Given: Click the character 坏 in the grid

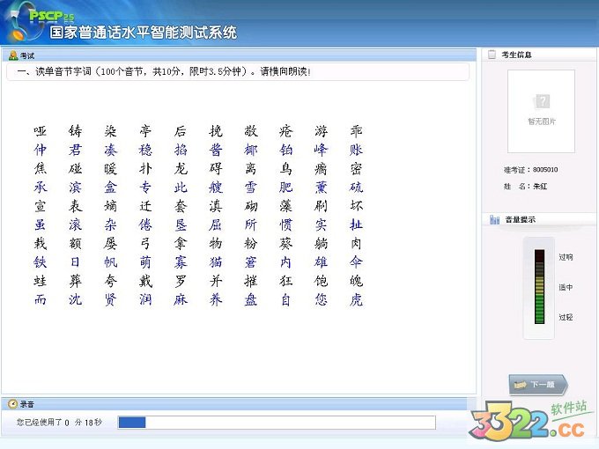Looking at the screenshot, I should point(356,206).
